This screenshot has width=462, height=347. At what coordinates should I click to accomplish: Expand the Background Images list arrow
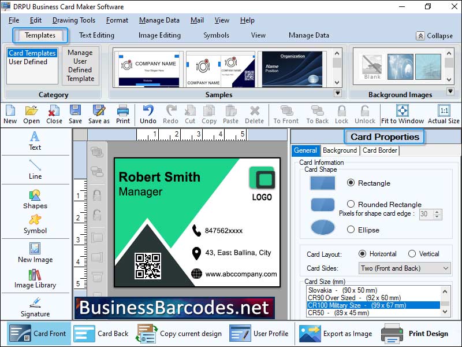pos(450,90)
